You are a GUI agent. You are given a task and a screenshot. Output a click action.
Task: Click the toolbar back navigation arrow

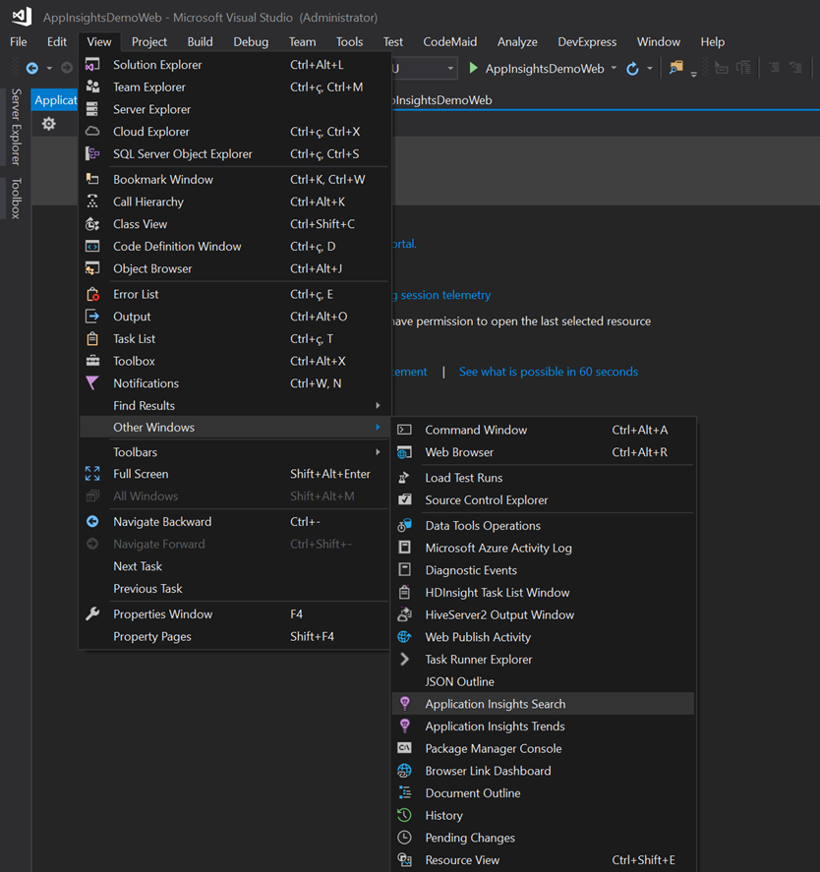(32, 68)
